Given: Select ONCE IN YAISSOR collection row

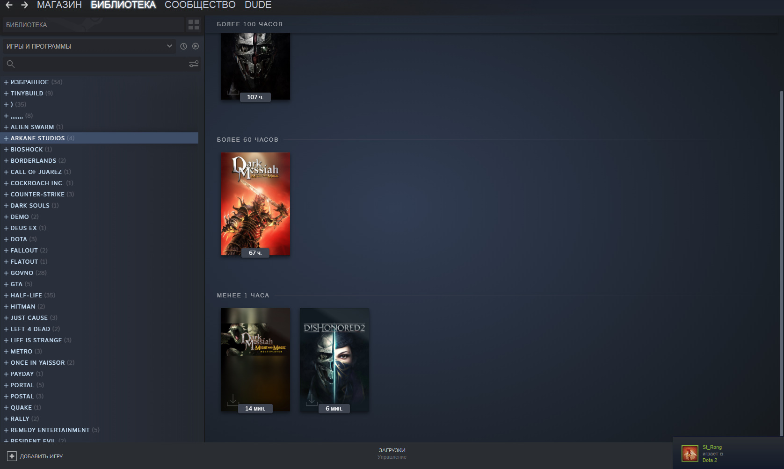Looking at the screenshot, I should coord(99,363).
